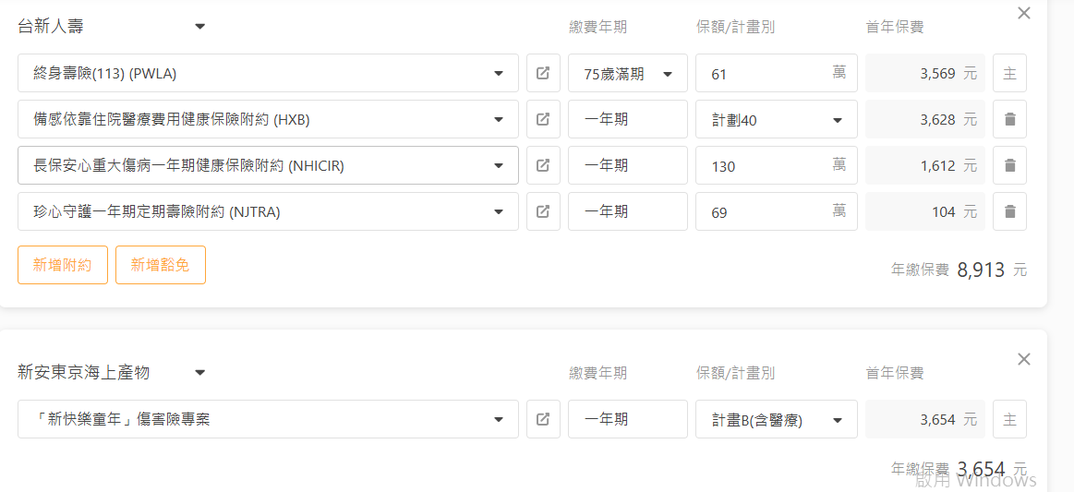Open external link for HXB 住院醫療附約
The width and height of the screenshot is (1074, 492).
(543, 119)
